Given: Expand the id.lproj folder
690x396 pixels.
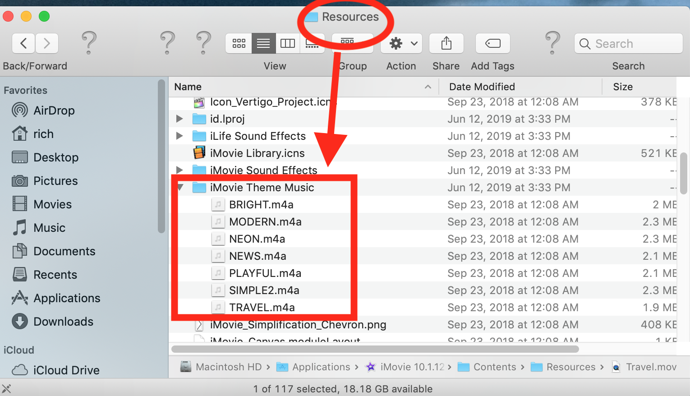Looking at the screenshot, I should point(179,119).
